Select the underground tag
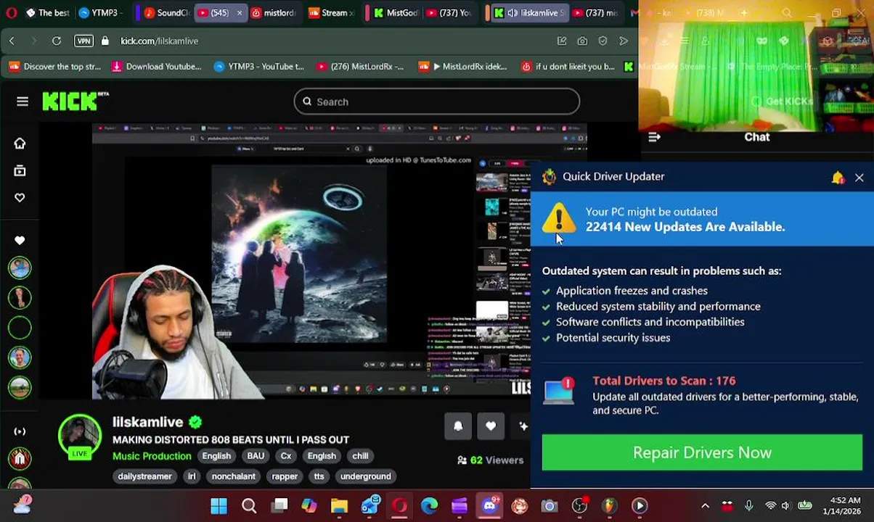Image resolution: width=874 pixels, height=522 pixels. [366, 476]
